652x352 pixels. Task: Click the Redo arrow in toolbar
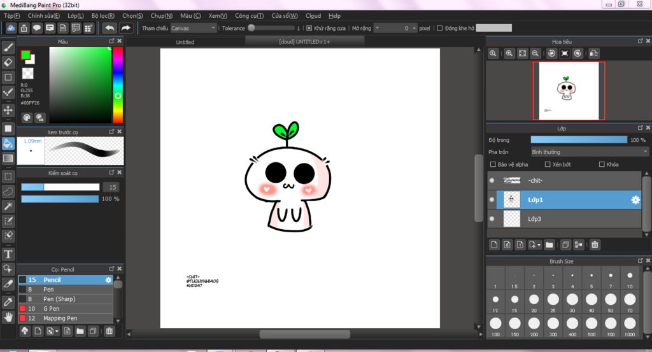(x=125, y=28)
